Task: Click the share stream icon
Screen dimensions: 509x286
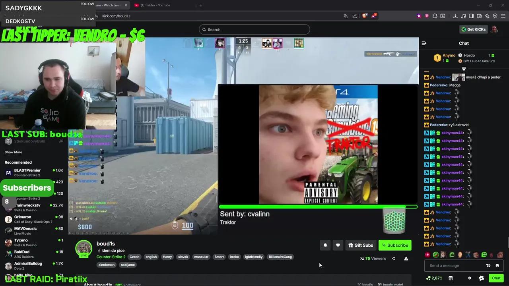Action: (393, 258)
